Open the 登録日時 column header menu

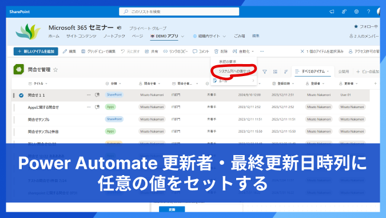[283, 84]
